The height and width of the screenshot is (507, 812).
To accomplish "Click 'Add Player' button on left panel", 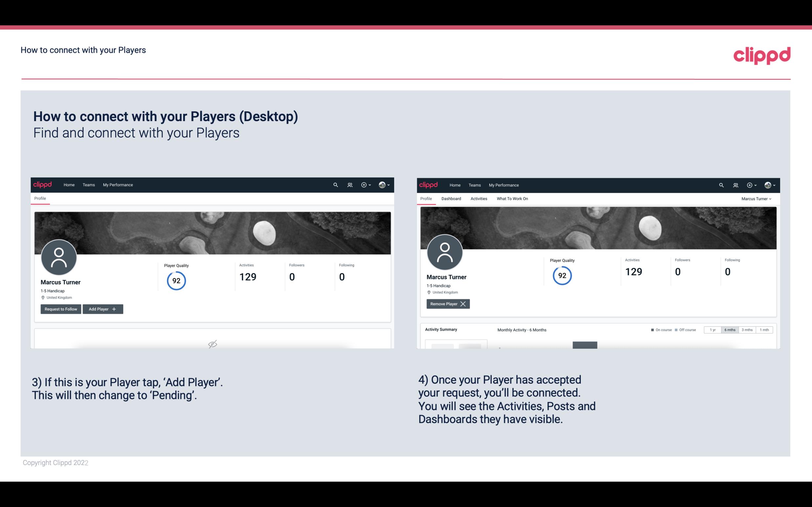I will click(x=102, y=308).
